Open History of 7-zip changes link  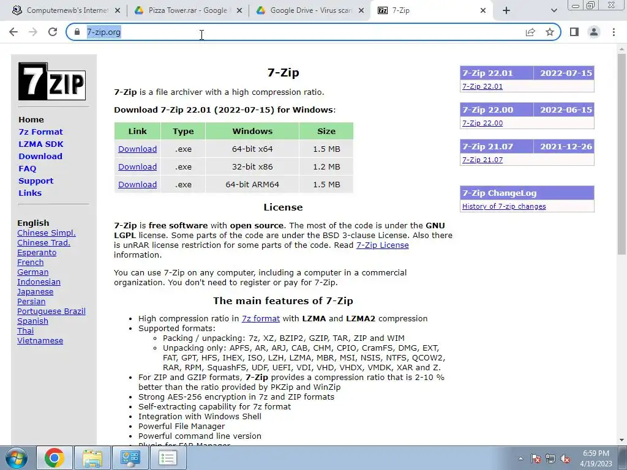pyautogui.click(x=504, y=206)
